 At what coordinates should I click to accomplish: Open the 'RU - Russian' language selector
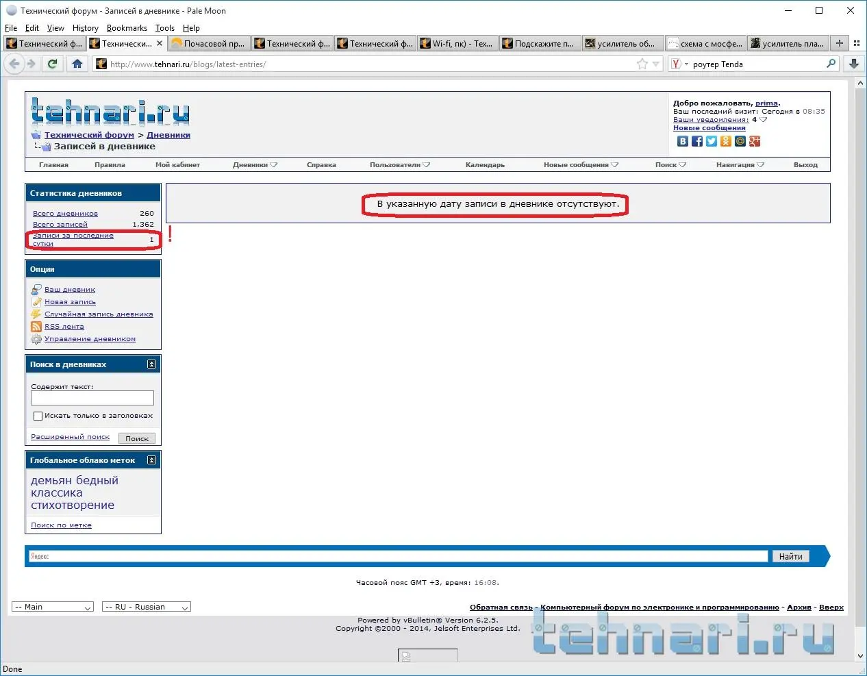[147, 607]
